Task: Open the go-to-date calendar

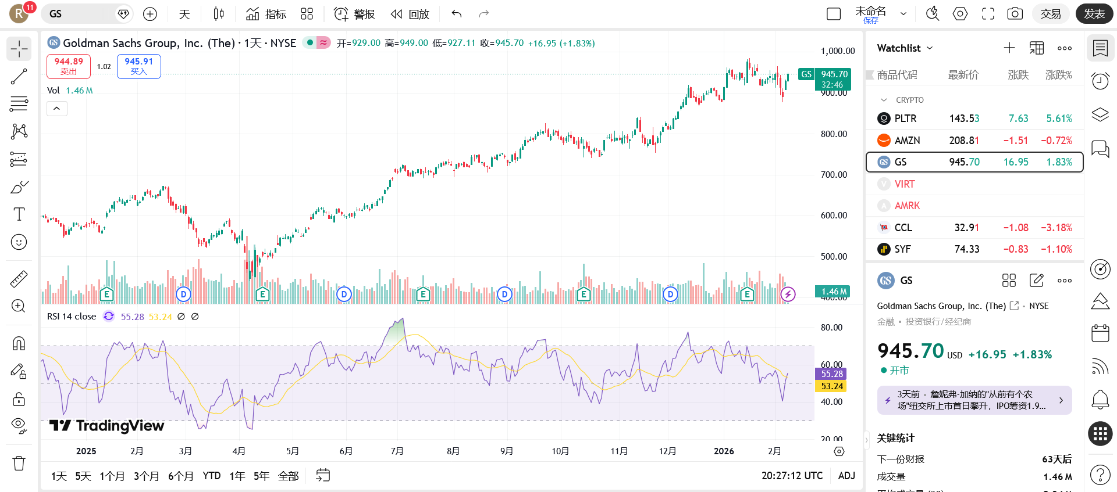Action: 323,476
